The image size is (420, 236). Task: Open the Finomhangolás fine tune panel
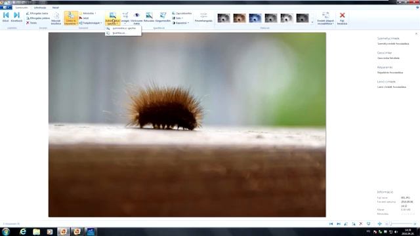203,17
